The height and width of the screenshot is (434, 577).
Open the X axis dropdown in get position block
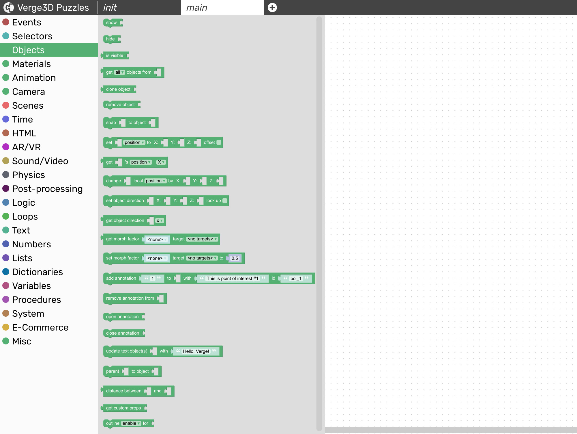161,162
